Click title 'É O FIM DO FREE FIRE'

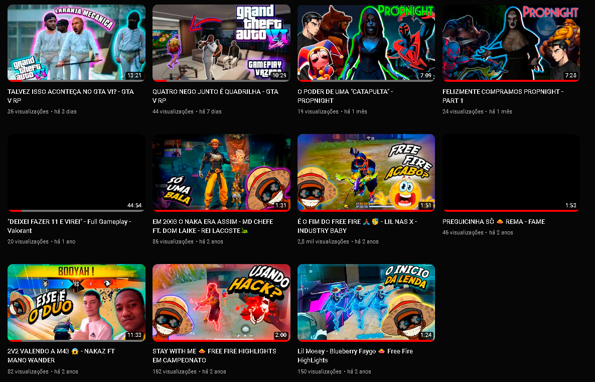(357, 226)
